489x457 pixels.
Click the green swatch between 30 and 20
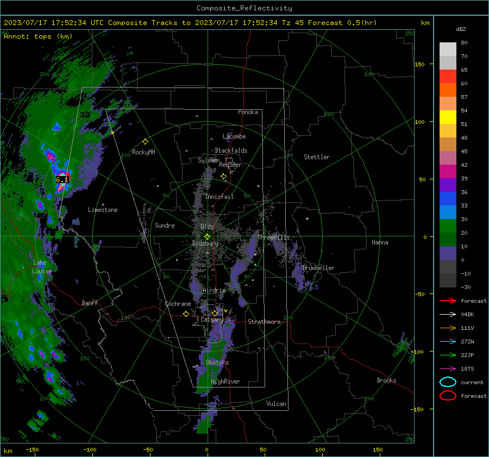pos(448,226)
